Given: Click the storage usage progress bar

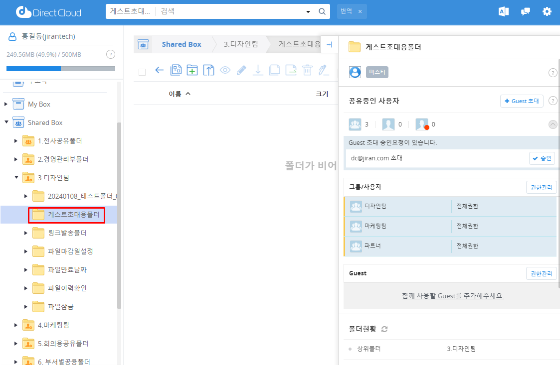Looking at the screenshot, I should tap(61, 69).
